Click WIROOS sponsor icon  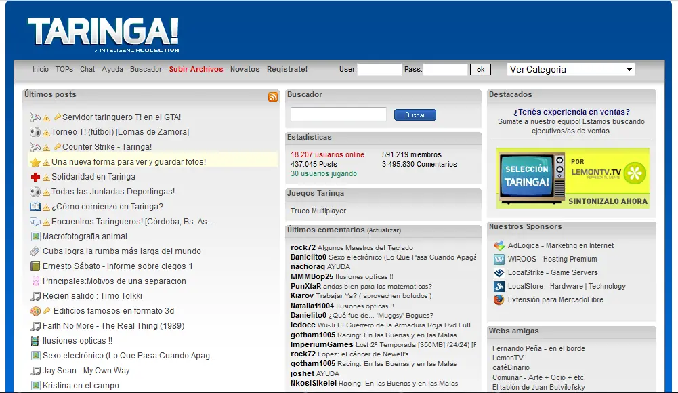[x=499, y=260]
